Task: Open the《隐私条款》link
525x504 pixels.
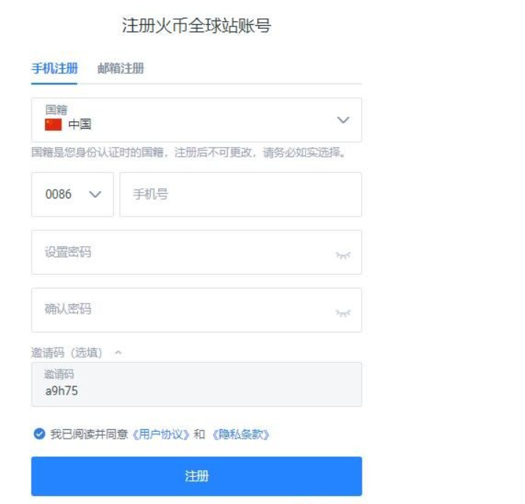Action: coord(240,434)
